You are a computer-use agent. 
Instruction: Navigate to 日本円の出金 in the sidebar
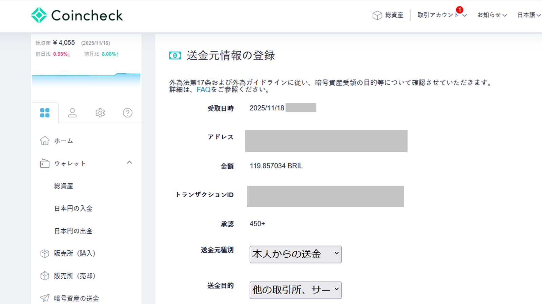[73, 231]
